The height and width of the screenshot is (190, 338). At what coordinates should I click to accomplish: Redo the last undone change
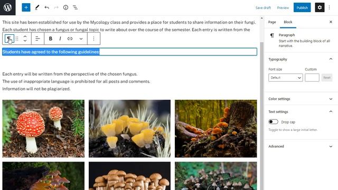coord(57,7)
